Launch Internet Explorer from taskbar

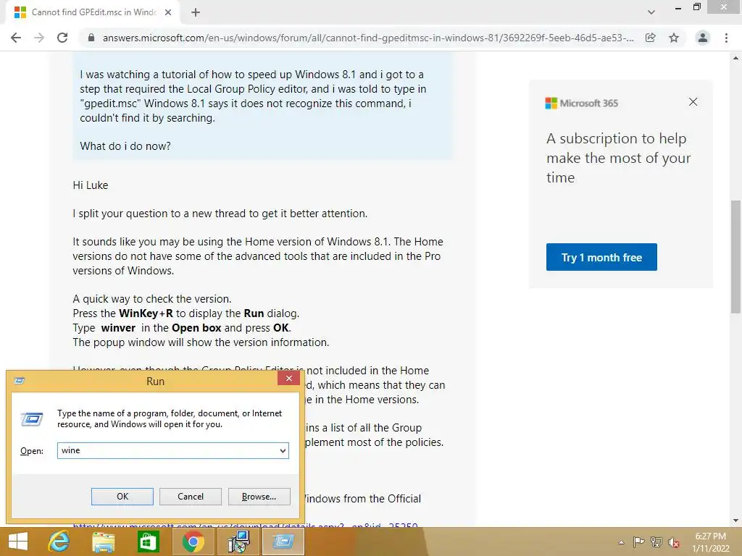click(59, 542)
